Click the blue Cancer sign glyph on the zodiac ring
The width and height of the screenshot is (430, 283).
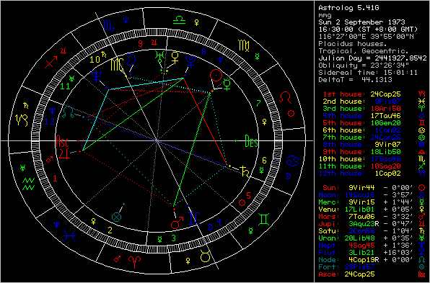(x=292, y=161)
